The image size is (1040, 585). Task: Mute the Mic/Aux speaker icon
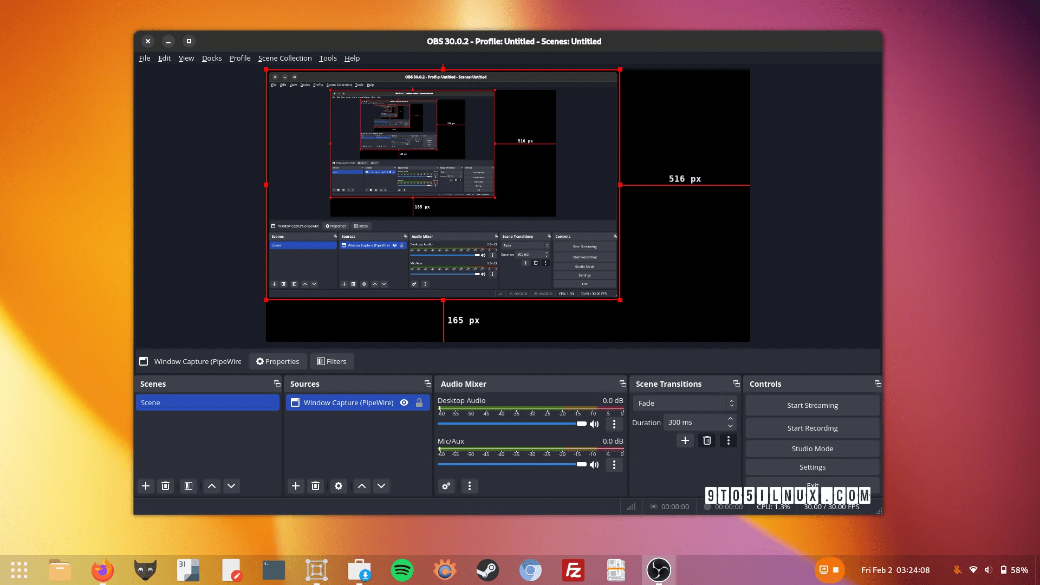(x=594, y=465)
